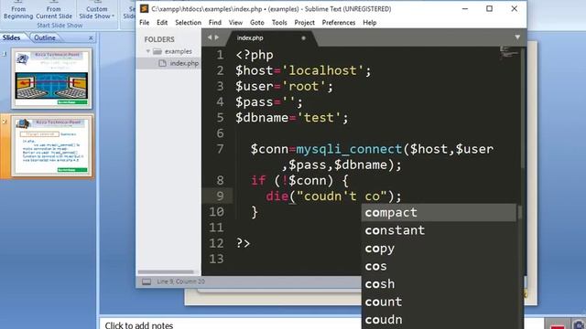This screenshot has height=329, width=586.
Task: Open the Goto menu
Action: [x=256, y=22]
